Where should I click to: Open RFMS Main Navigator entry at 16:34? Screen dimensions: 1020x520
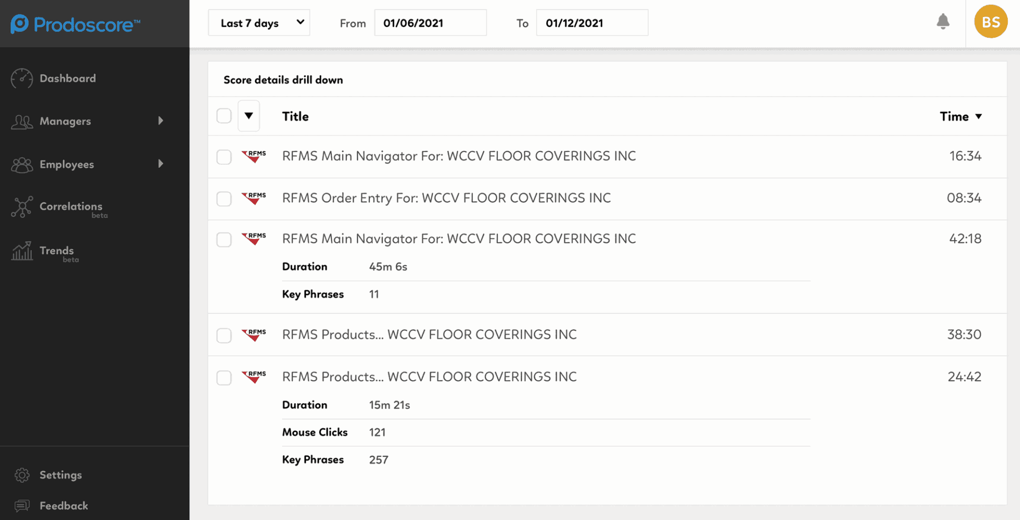(x=459, y=156)
